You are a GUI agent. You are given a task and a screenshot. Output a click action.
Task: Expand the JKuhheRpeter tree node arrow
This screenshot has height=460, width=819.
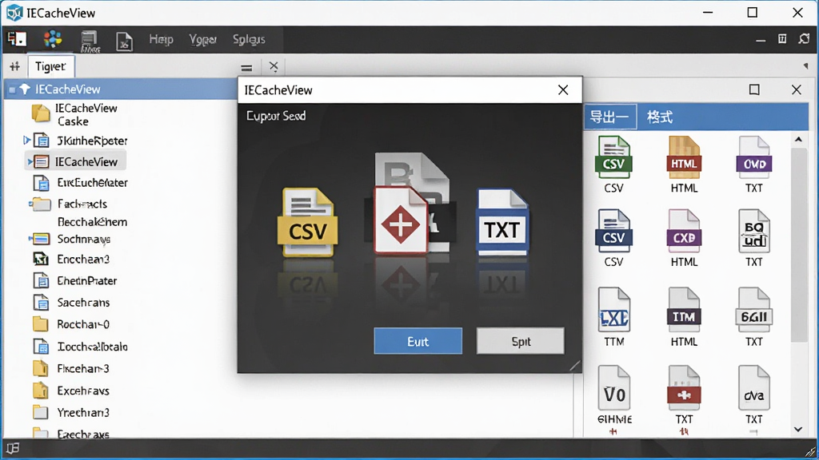(x=26, y=141)
